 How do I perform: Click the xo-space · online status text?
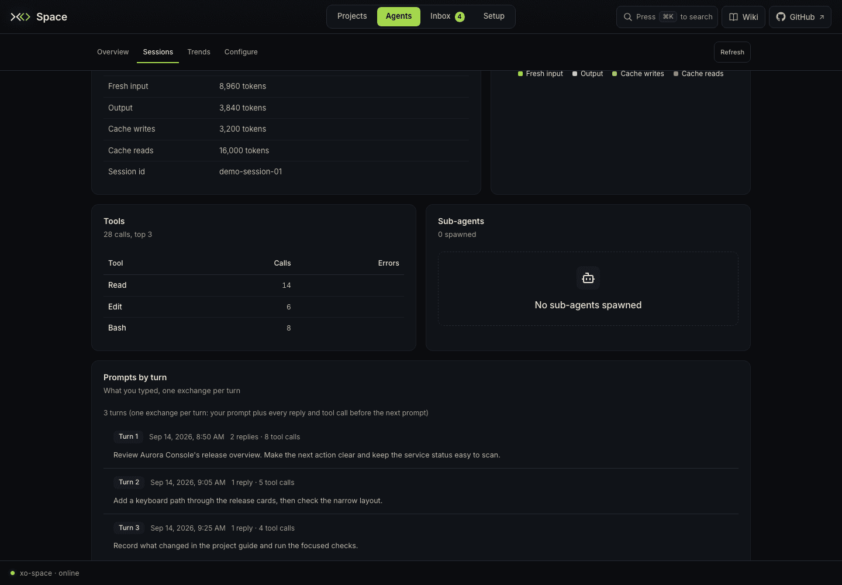[49, 573]
